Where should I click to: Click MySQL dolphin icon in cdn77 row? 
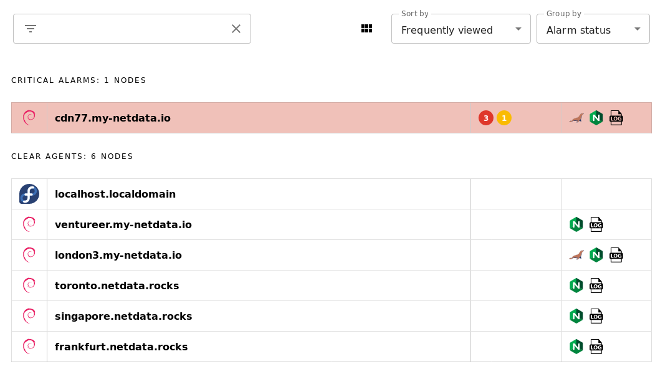point(576,118)
